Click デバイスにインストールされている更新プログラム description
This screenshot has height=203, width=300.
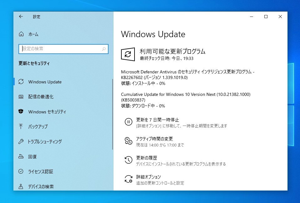181,164
